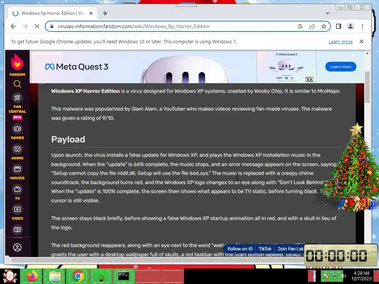Open Chrome three-dot menu

362,26
